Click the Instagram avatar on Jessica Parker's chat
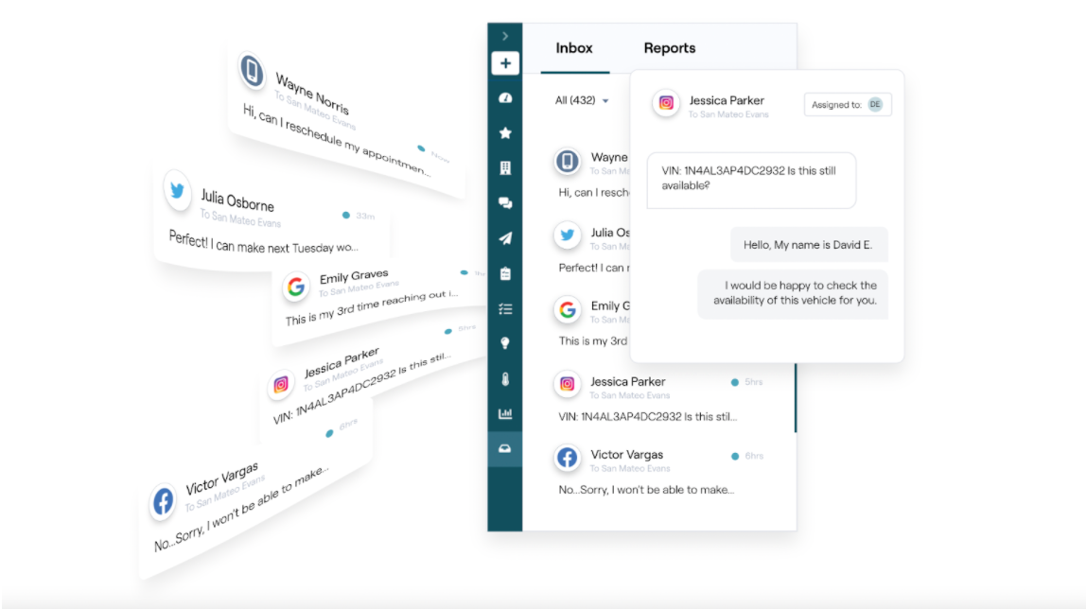Image resolution: width=1086 pixels, height=609 pixels. coord(667,105)
